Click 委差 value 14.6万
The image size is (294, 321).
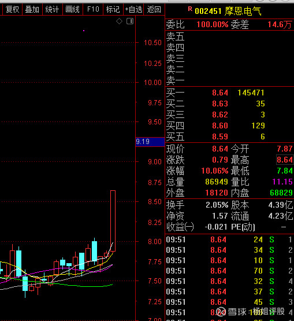coord(280,25)
